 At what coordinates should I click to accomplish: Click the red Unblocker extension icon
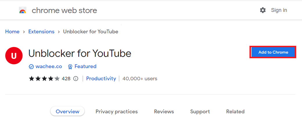[14, 56]
